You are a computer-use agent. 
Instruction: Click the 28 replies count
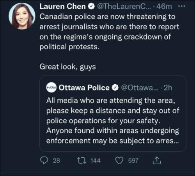pos(57,160)
